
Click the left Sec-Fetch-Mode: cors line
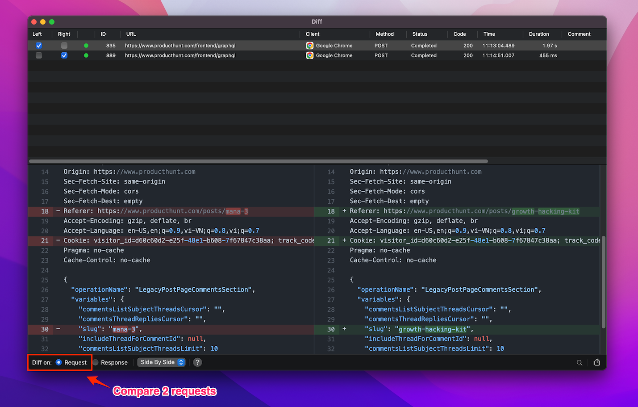(x=101, y=192)
